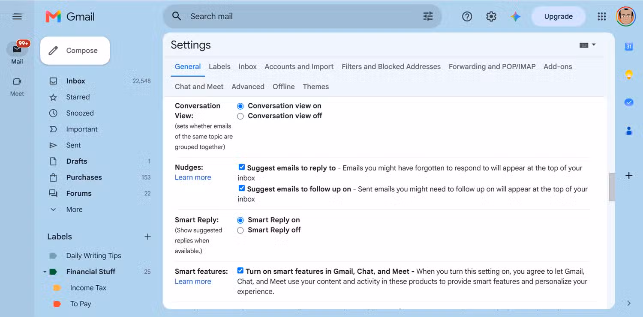Screen dimensions: 643x317
Task: Open the Financial Stuff label text
Action: (x=90, y=272)
